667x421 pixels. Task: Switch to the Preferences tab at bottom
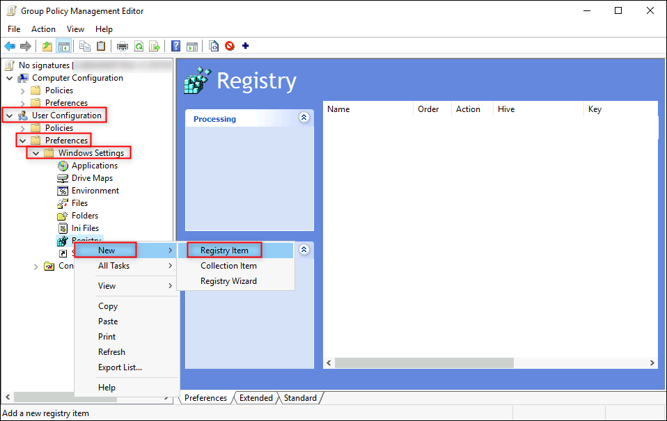206,398
